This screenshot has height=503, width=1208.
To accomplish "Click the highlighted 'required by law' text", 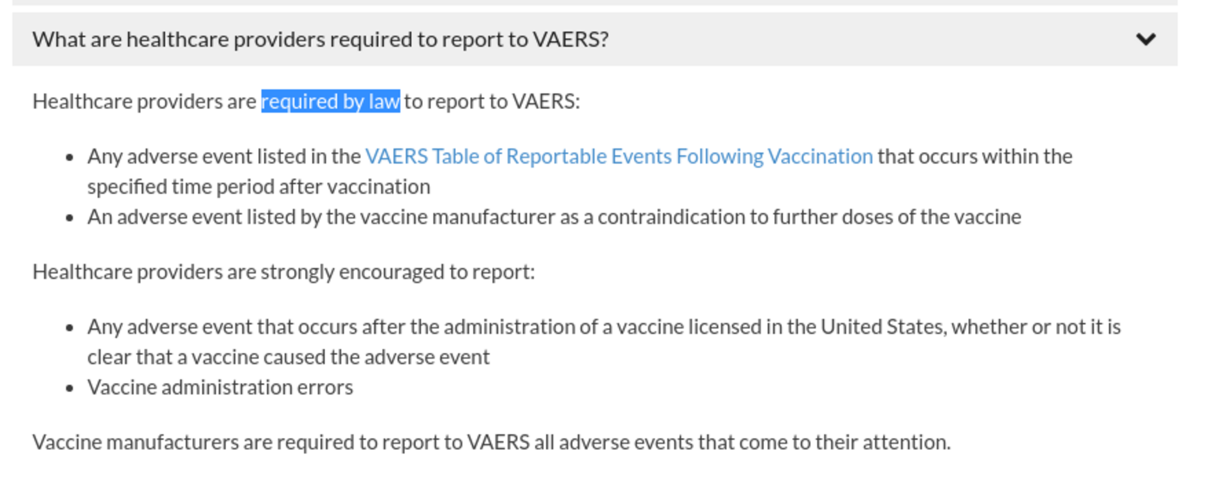I will (x=331, y=101).
